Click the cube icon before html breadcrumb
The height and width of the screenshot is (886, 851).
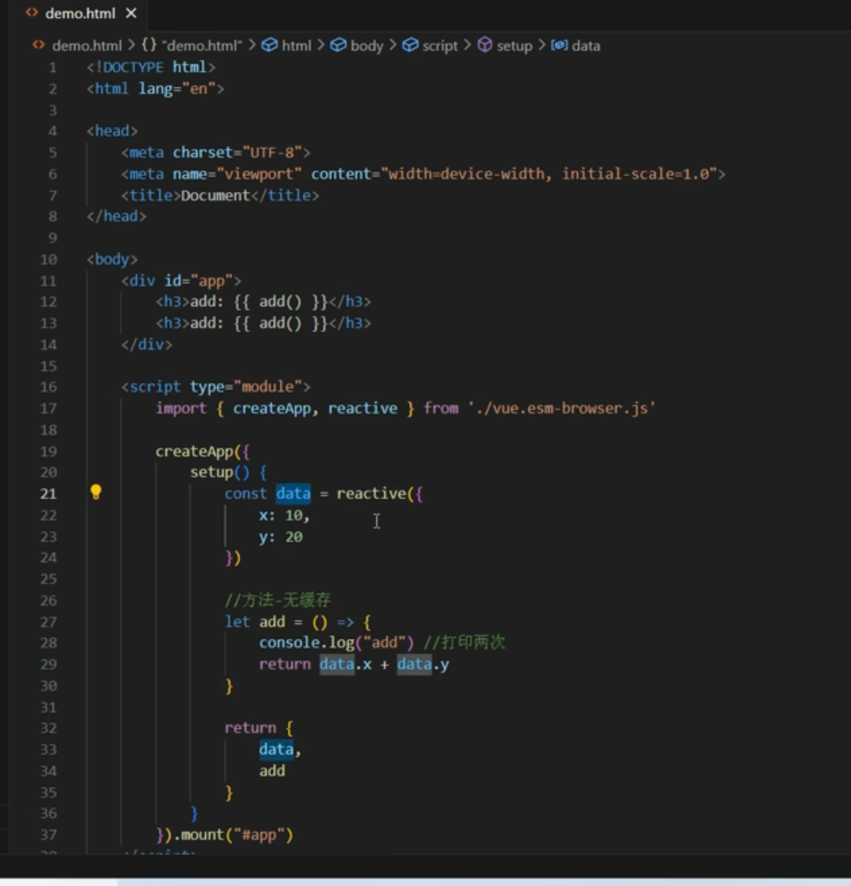pos(269,45)
